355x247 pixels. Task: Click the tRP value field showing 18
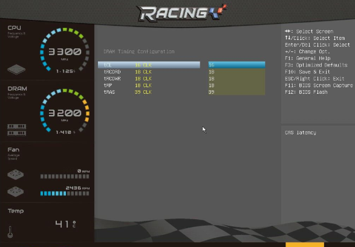tap(236, 85)
